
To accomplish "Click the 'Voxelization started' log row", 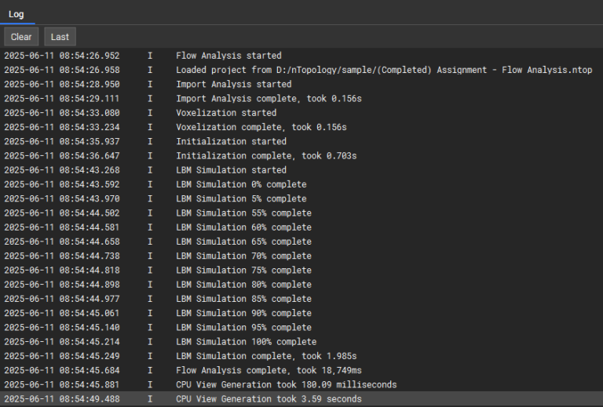I will click(x=226, y=113).
